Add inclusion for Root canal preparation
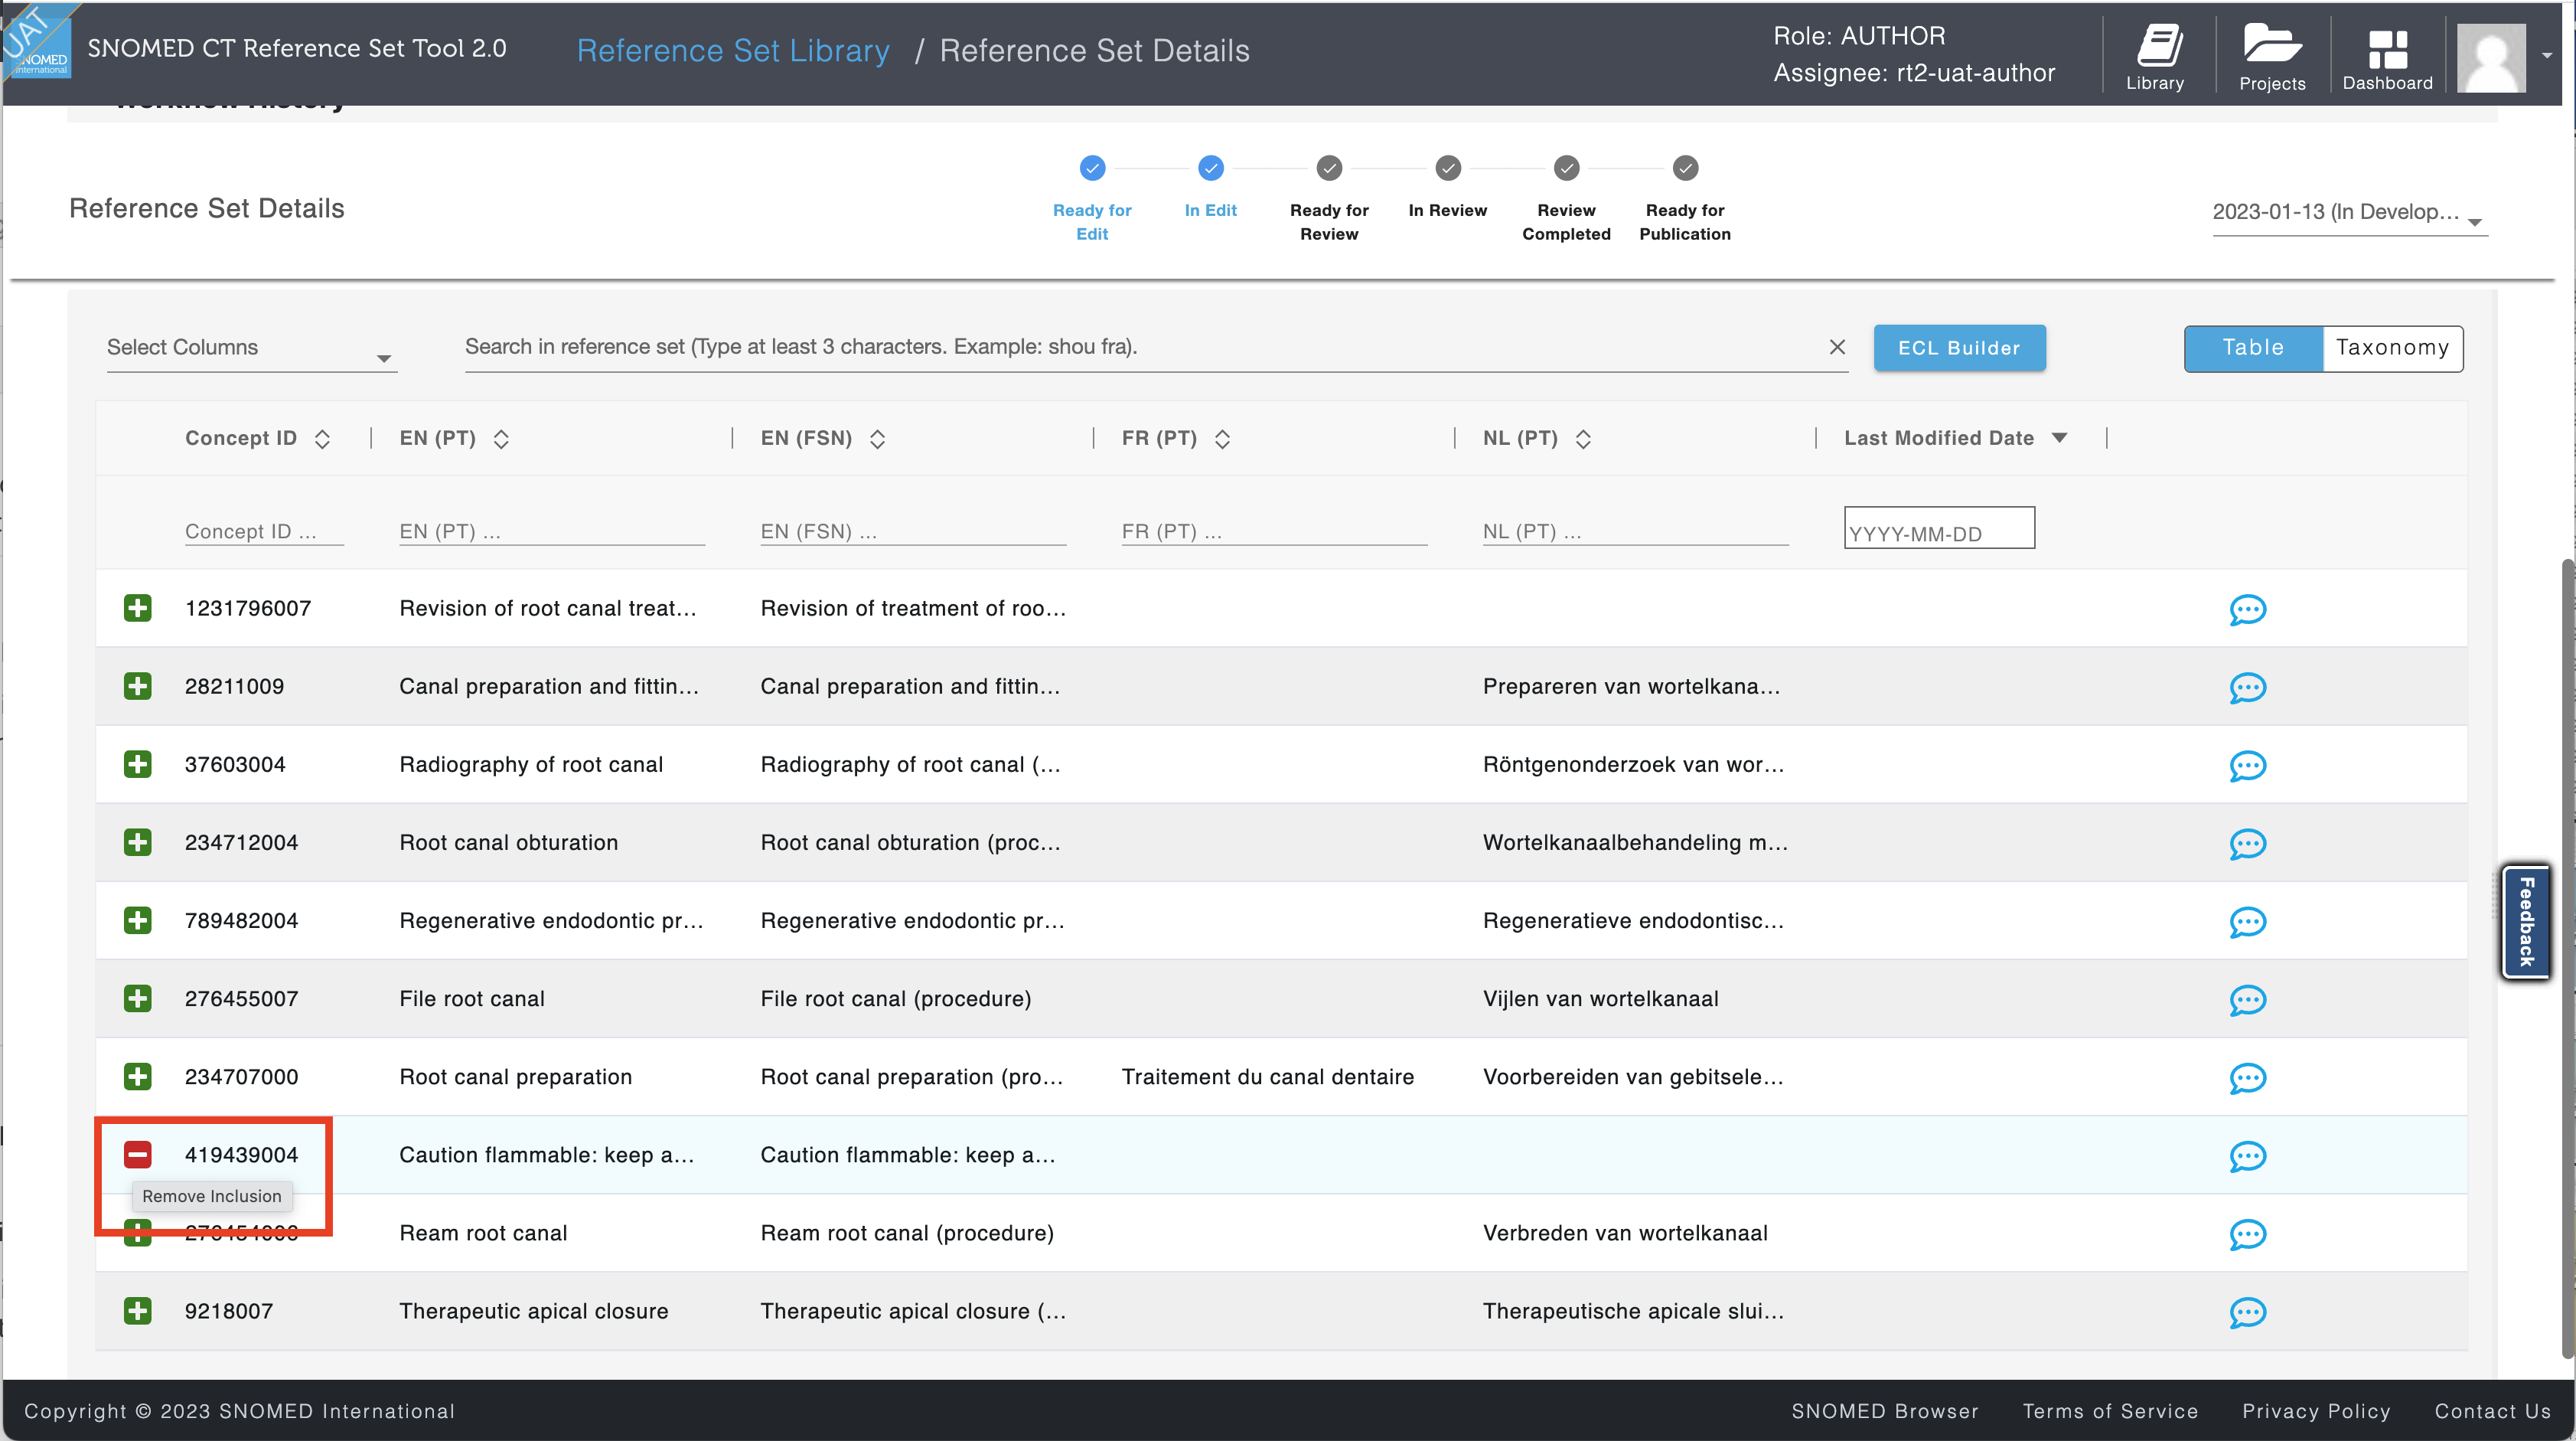This screenshot has height=1441, width=2576. coord(138,1077)
